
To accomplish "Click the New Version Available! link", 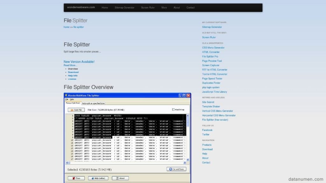I will [x=79, y=62].
